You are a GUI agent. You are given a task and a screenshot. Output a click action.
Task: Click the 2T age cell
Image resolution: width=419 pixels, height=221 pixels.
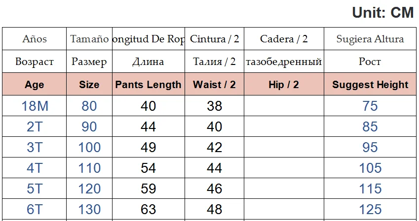pos(35,126)
